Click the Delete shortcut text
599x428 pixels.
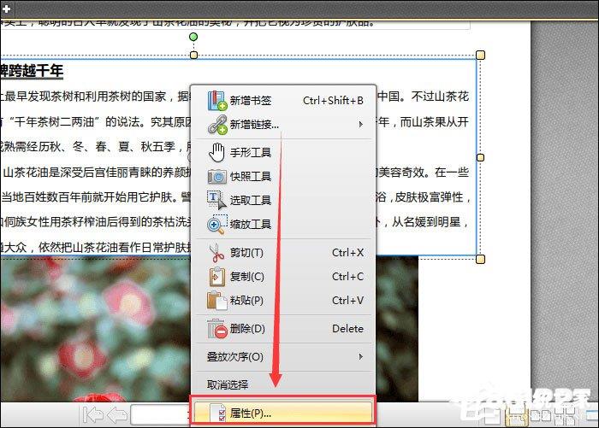[347, 329]
